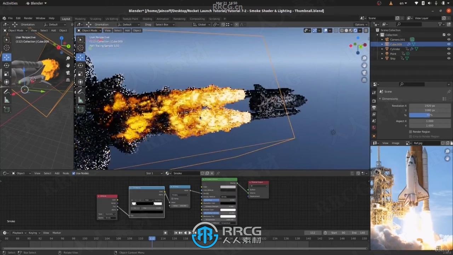Image resolution: width=453 pixels, height=255 pixels.
Task: Switch to the Compositing workspace tab
Action: click(197, 19)
